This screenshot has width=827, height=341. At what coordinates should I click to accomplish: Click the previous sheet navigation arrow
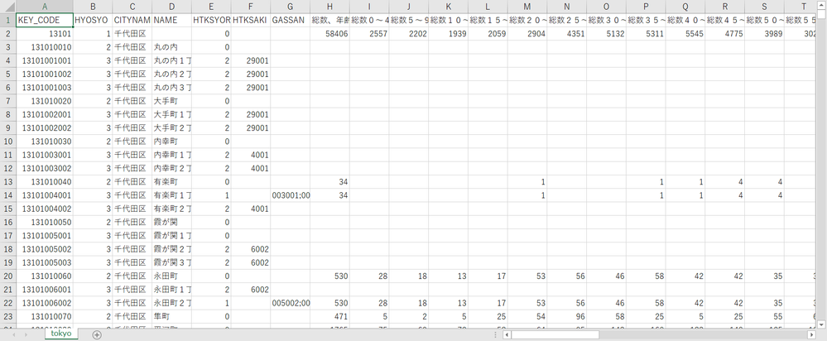(x=15, y=334)
